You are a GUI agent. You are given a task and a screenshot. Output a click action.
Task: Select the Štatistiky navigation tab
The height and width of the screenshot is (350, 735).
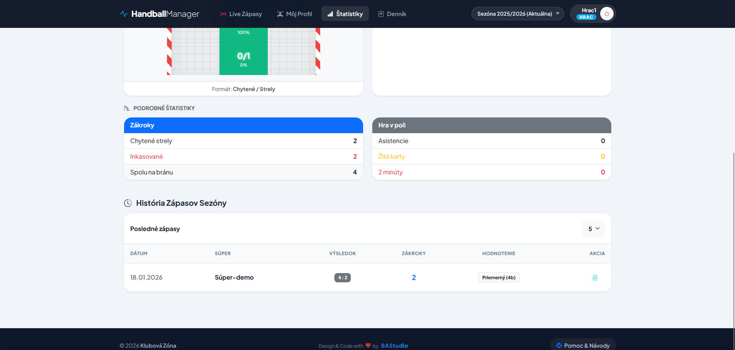345,14
